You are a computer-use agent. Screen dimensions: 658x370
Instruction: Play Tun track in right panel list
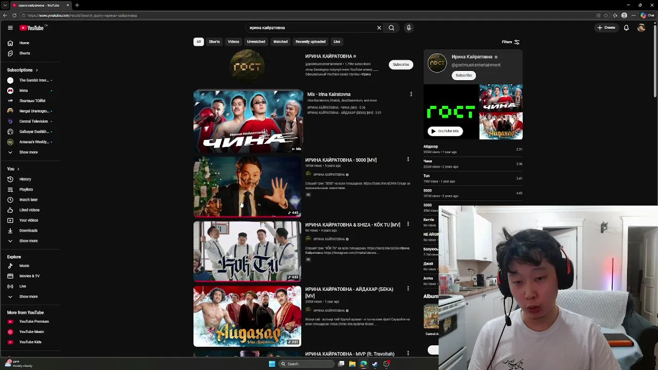tap(472, 178)
